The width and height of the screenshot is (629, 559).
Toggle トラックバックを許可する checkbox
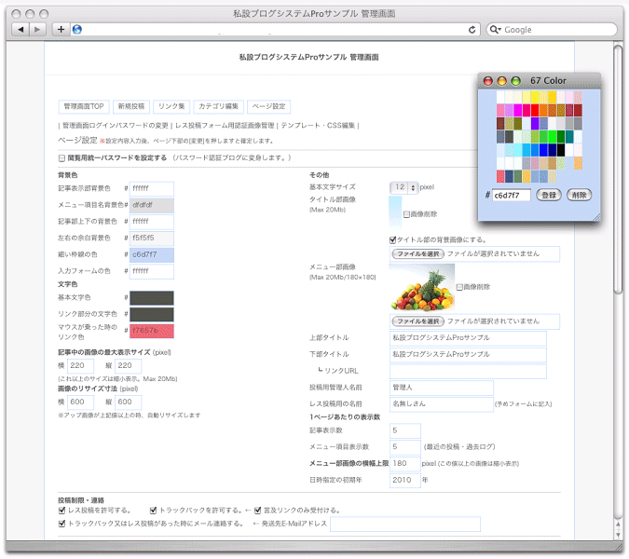(153, 511)
